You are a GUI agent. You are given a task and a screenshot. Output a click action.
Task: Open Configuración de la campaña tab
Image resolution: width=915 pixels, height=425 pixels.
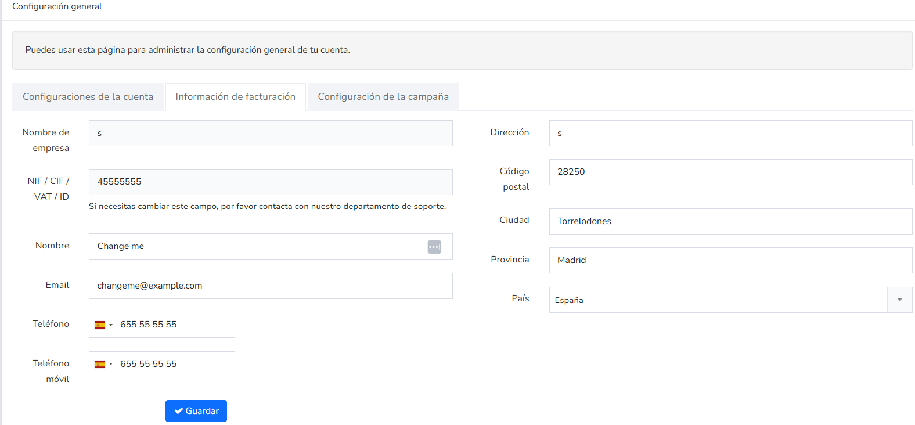(383, 97)
